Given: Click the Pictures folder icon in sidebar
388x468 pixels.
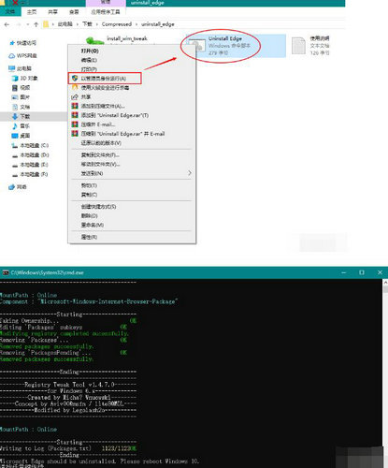Looking at the screenshot, I should pyautogui.click(x=15, y=97).
